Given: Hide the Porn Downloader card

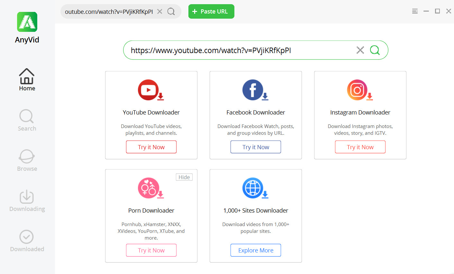Looking at the screenshot, I should click(184, 177).
